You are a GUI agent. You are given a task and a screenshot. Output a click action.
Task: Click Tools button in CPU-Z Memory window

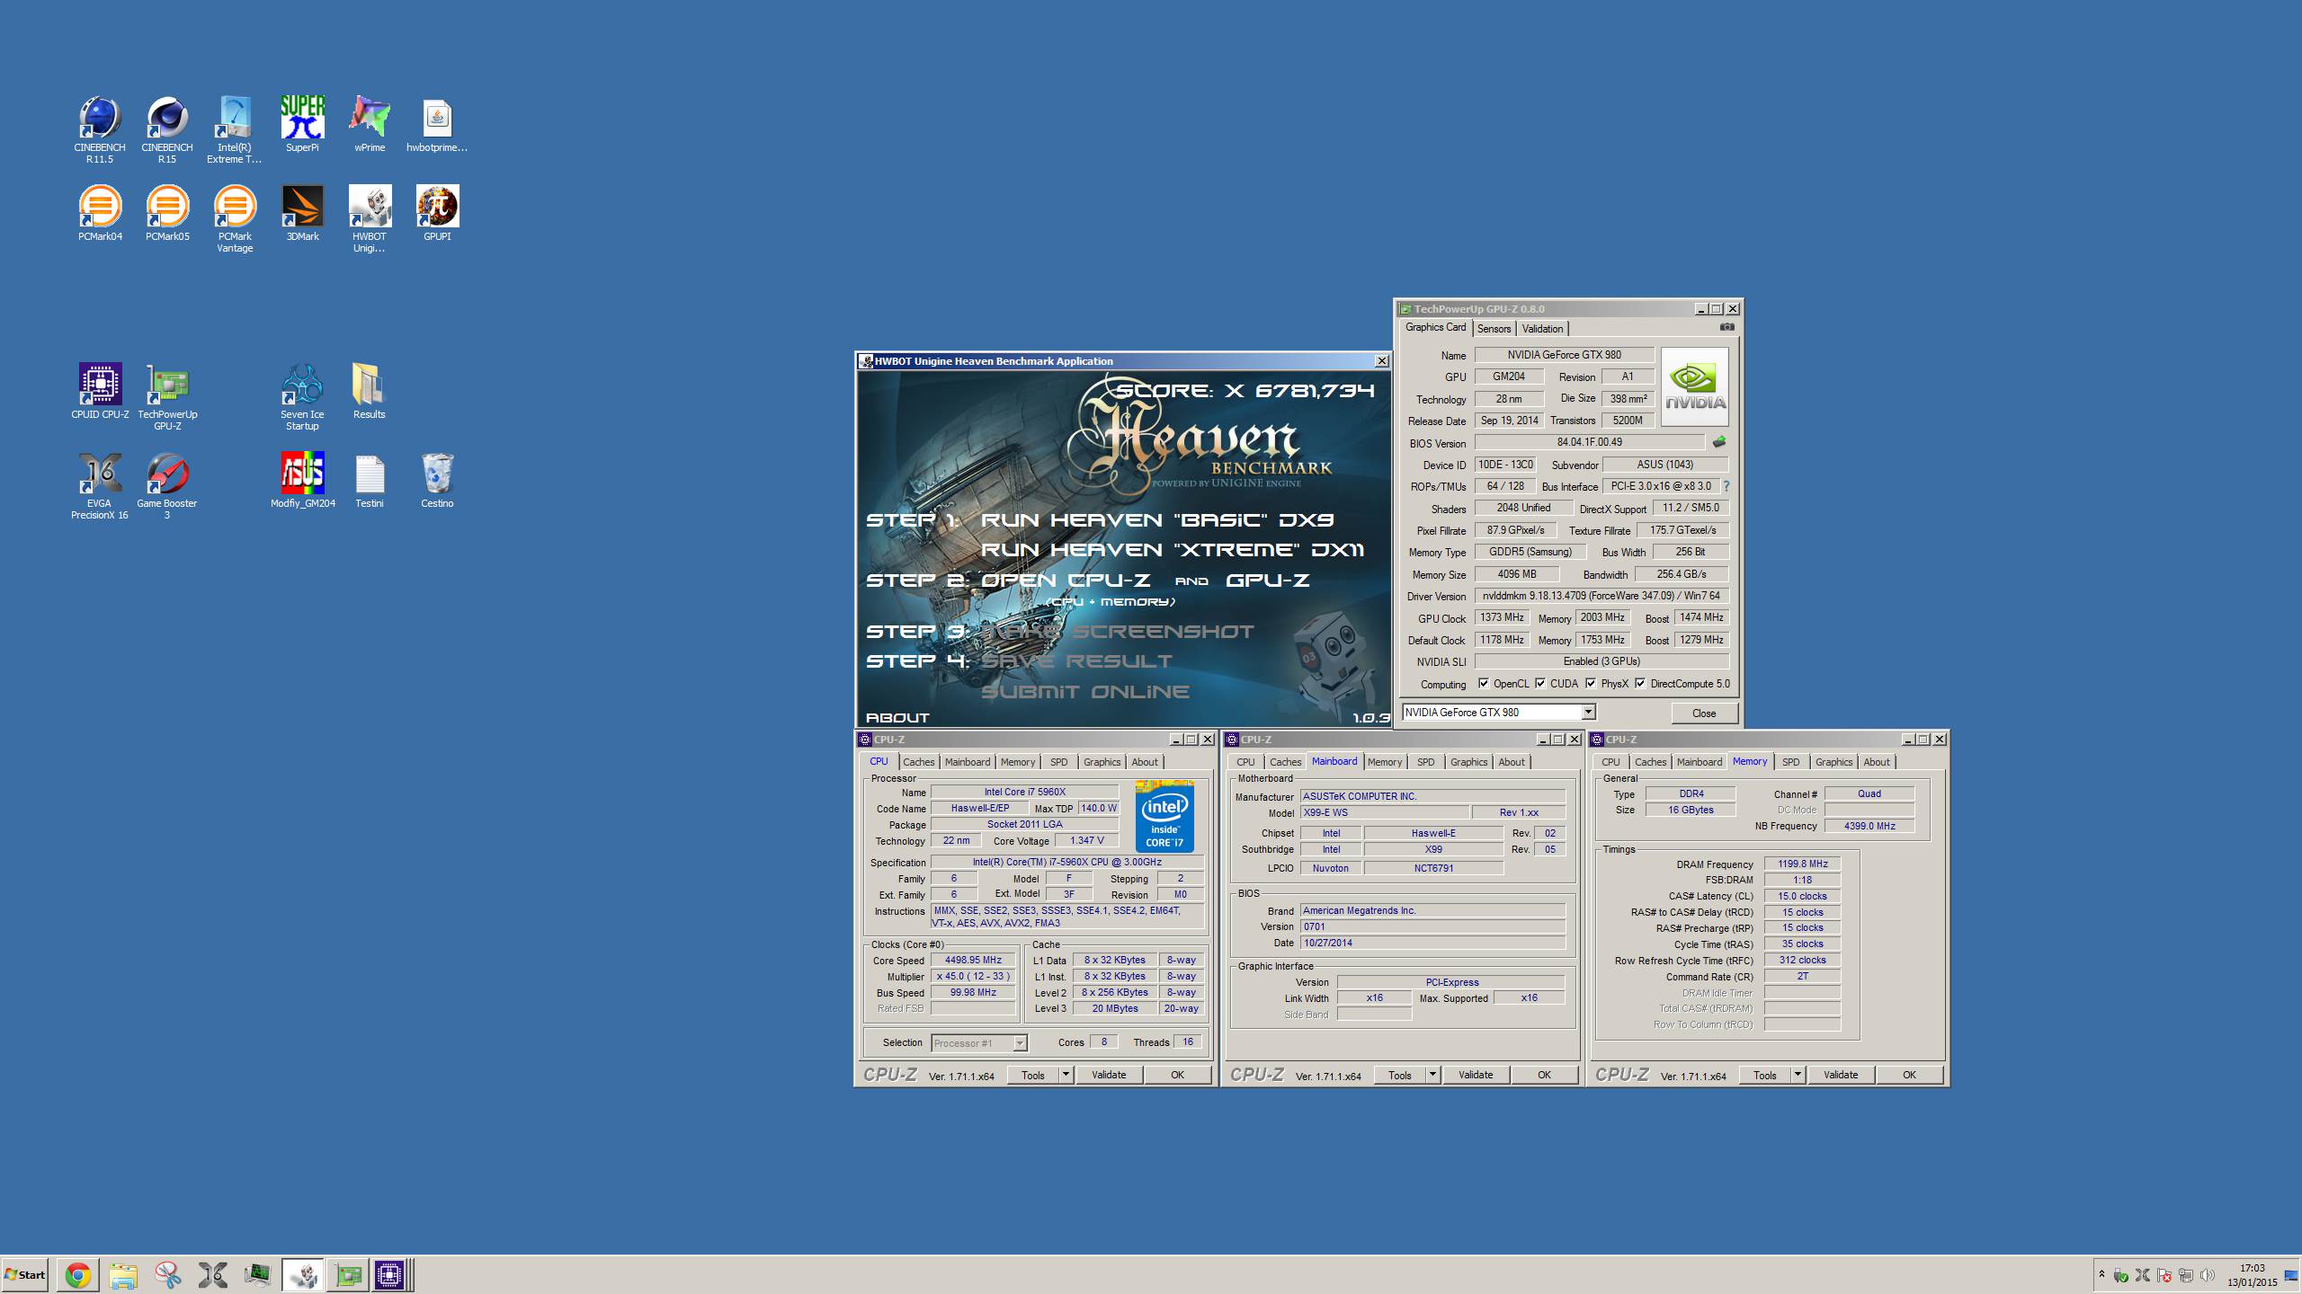[1765, 1075]
